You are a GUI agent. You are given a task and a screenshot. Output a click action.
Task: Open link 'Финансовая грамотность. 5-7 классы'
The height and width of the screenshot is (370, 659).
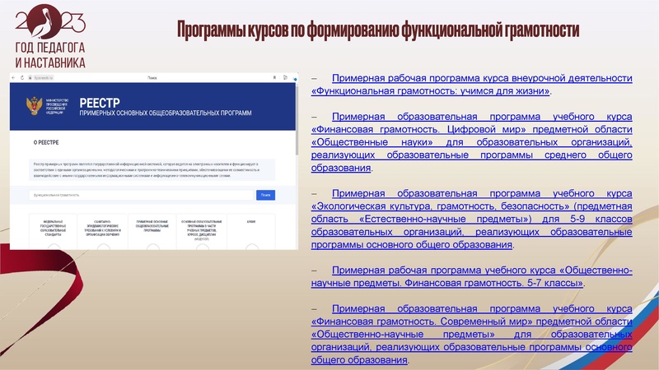tap(471, 276)
